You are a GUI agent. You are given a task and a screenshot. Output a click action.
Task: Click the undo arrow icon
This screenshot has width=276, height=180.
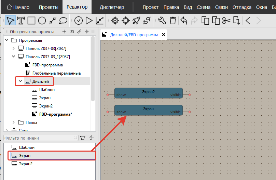184,21
